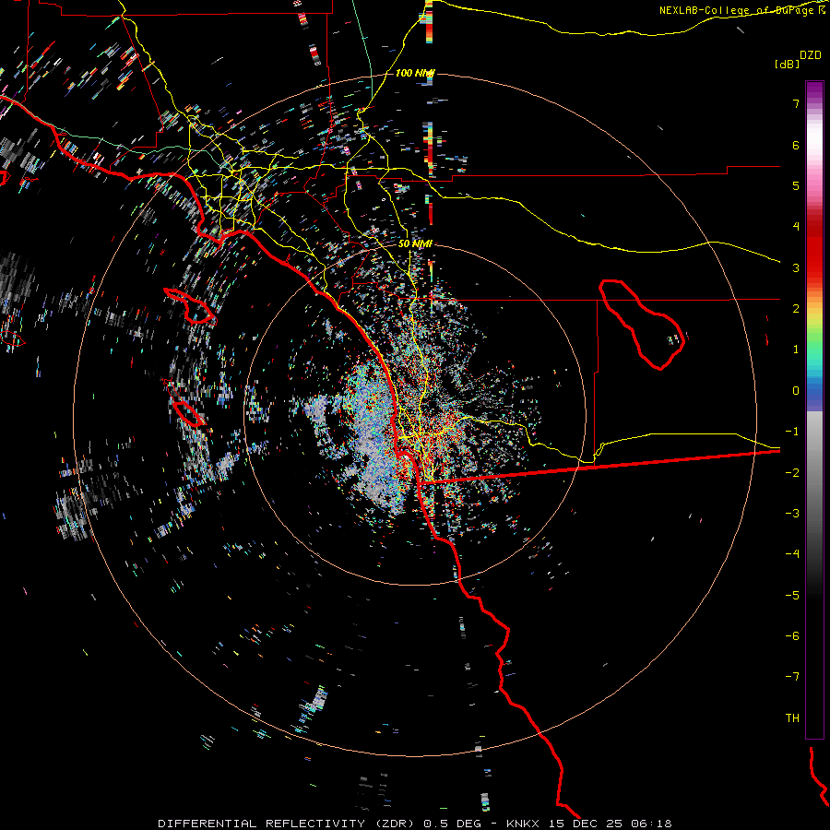Screen dimensions: 830x830
Task: Click the positive 2 dB scale value
Action: pos(796,309)
